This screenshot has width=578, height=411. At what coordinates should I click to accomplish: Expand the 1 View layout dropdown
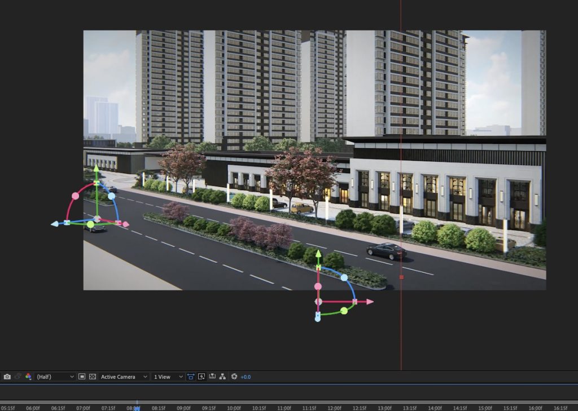(x=169, y=377)
